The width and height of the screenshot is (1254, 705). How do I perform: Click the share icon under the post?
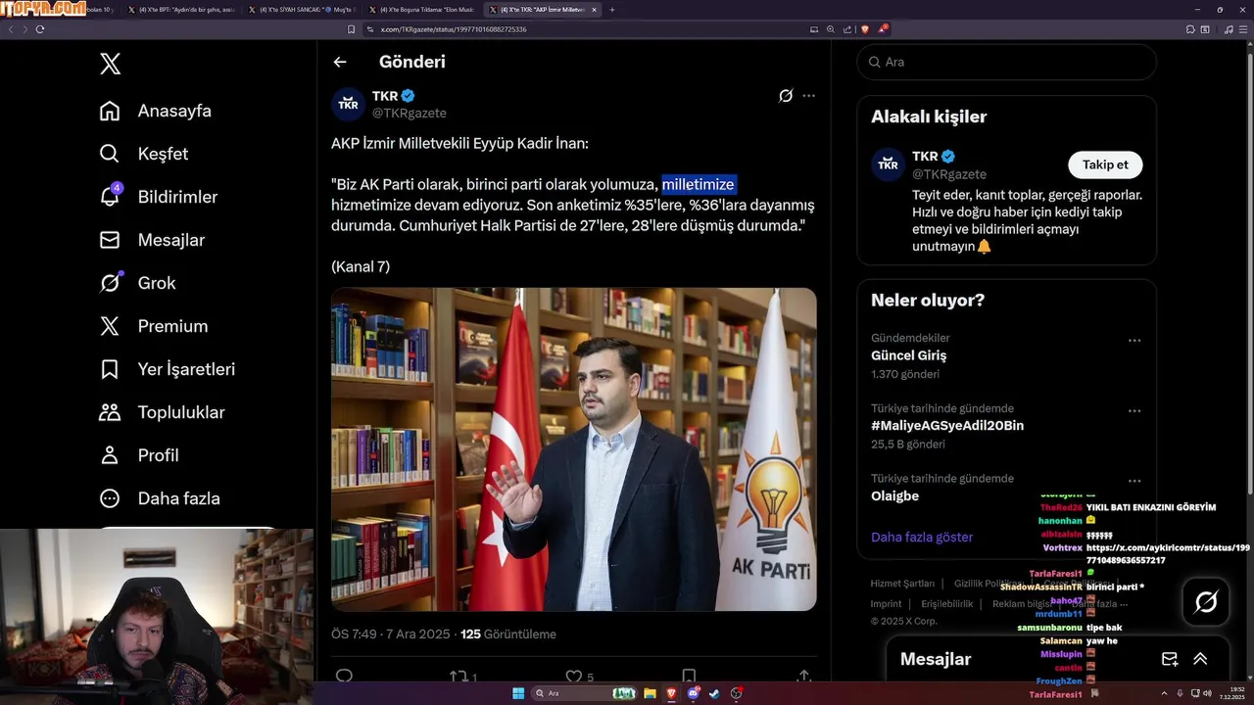[804, 676]
